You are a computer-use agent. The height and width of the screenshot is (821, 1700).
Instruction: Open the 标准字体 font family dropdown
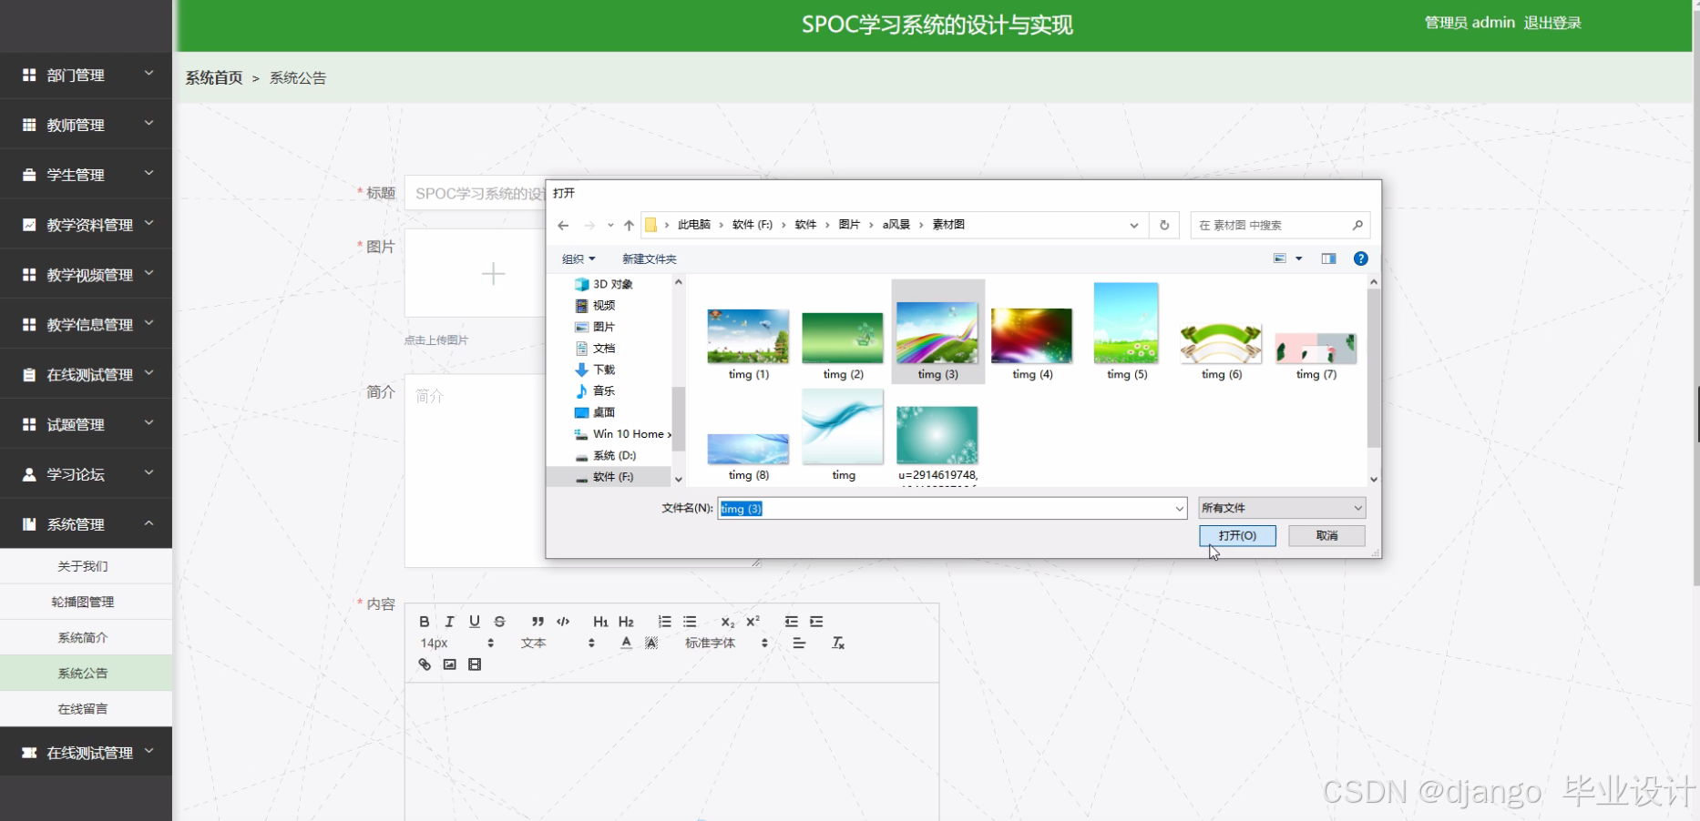click(x=711, y=643)
